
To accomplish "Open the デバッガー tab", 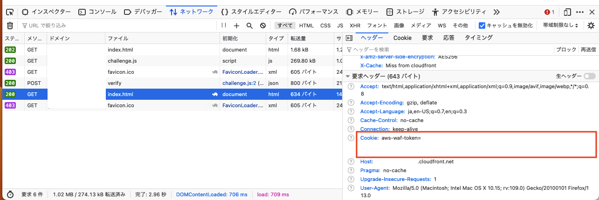I will coord(143,12).
